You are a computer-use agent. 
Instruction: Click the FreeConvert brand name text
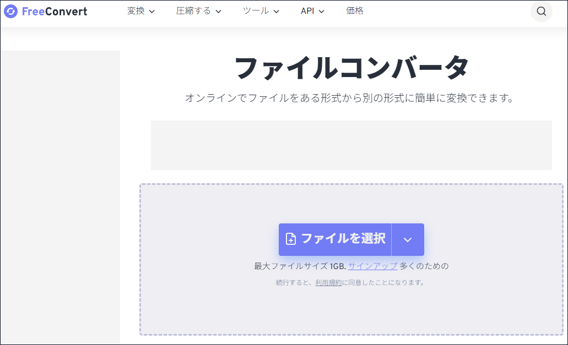tap(55, 12)
